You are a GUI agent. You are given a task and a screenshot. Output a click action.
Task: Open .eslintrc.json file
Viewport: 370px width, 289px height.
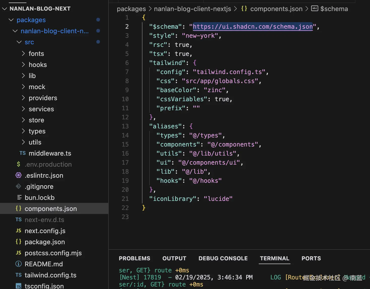(x=44, y=175)
